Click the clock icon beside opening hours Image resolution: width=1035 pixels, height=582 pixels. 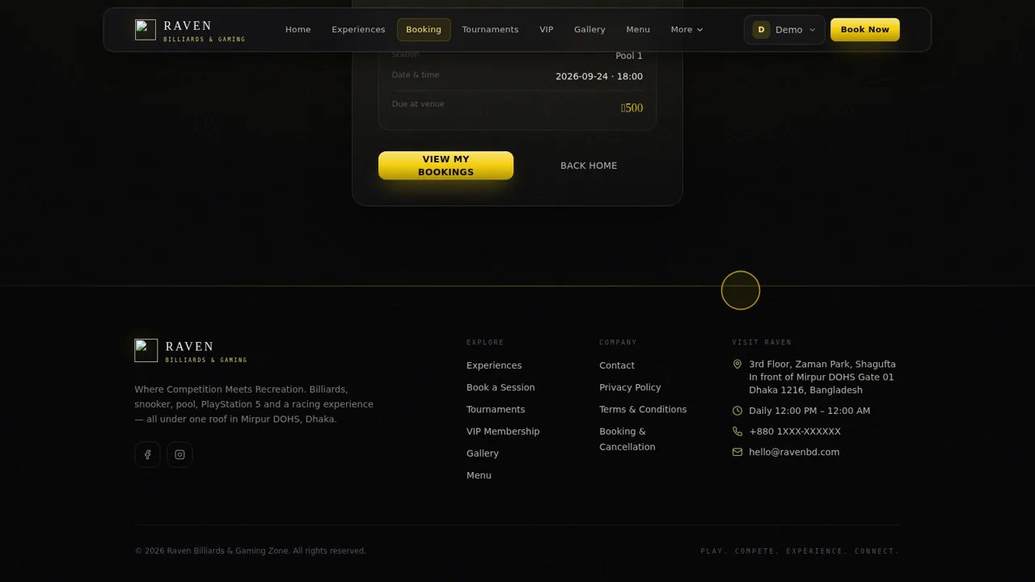point(737,411)
